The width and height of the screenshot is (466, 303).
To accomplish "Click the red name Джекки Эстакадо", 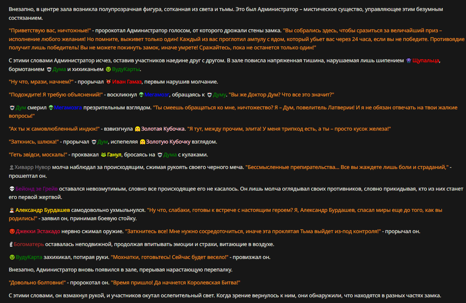I will (x=38, y=231).
